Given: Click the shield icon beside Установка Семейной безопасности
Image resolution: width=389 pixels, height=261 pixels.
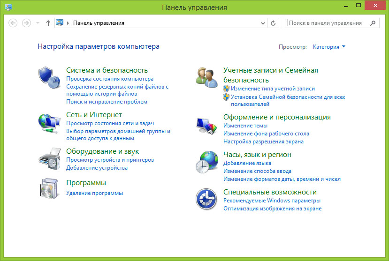Looking at the screenshot, I should coord(226,97).
